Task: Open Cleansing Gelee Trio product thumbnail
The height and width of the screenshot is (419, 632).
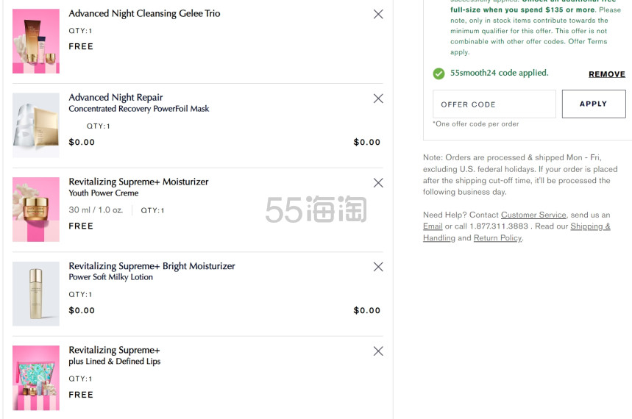Action: 36,41
